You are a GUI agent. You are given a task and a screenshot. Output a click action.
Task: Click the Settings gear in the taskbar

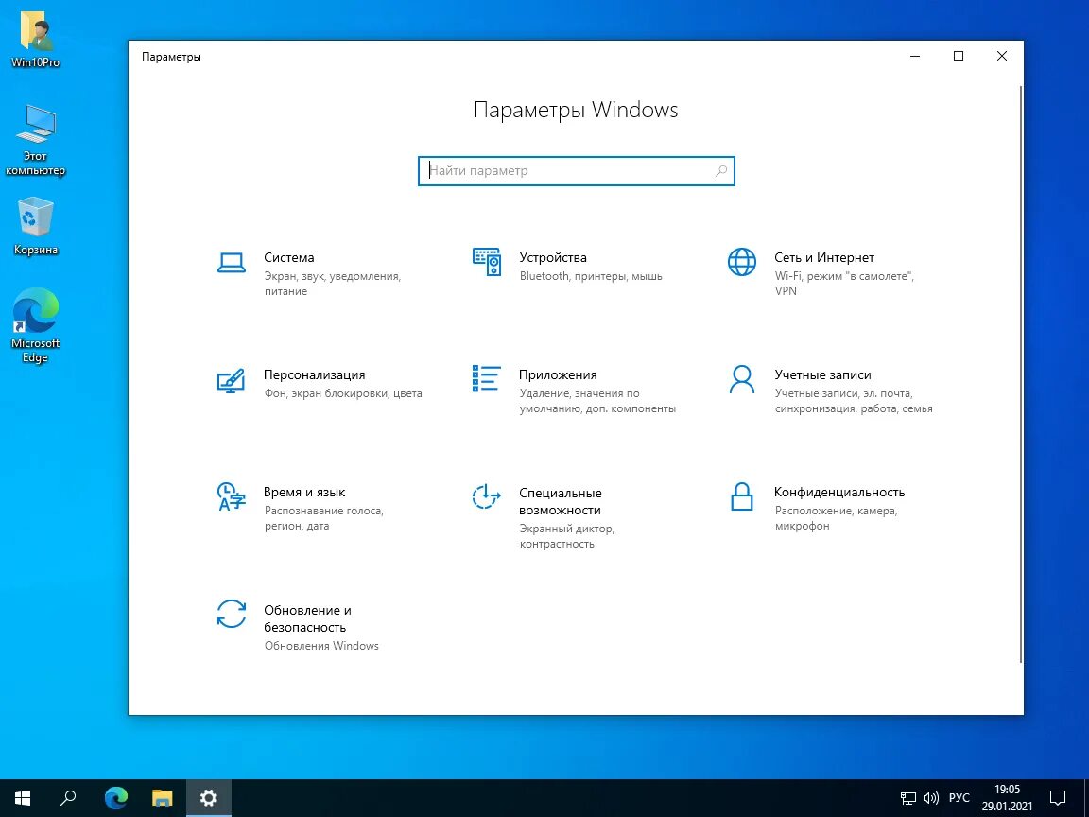click(x=208, y=797)
